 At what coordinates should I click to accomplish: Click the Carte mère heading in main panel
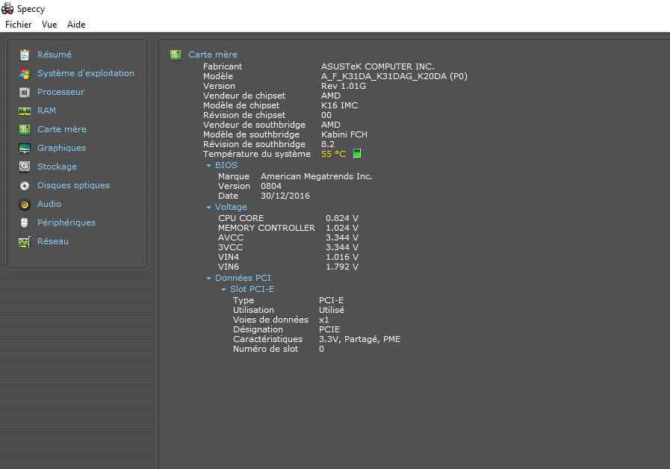click(x=213, y=55)
